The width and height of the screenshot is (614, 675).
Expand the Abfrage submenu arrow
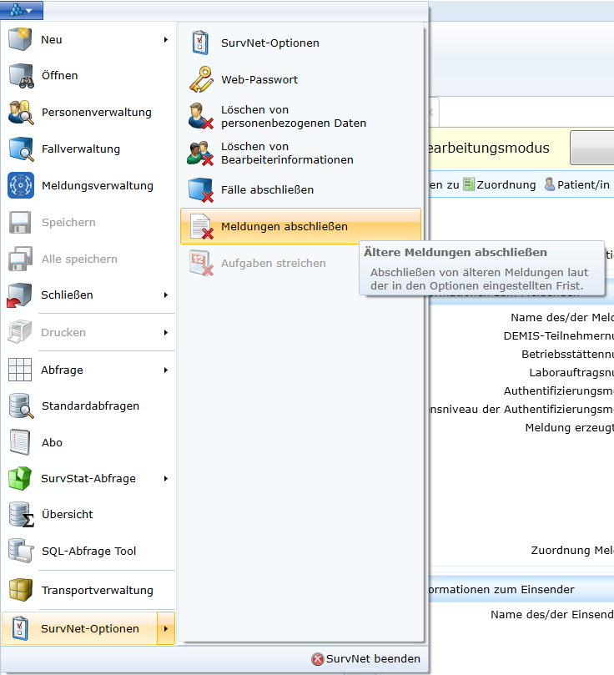click(x=166, y=370)
